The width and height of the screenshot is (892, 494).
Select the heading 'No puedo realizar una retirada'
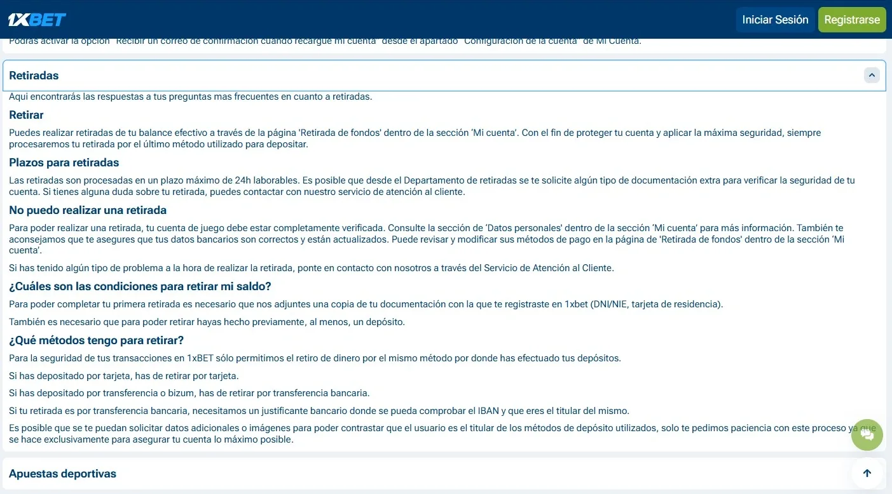click(x=88, y=210)
